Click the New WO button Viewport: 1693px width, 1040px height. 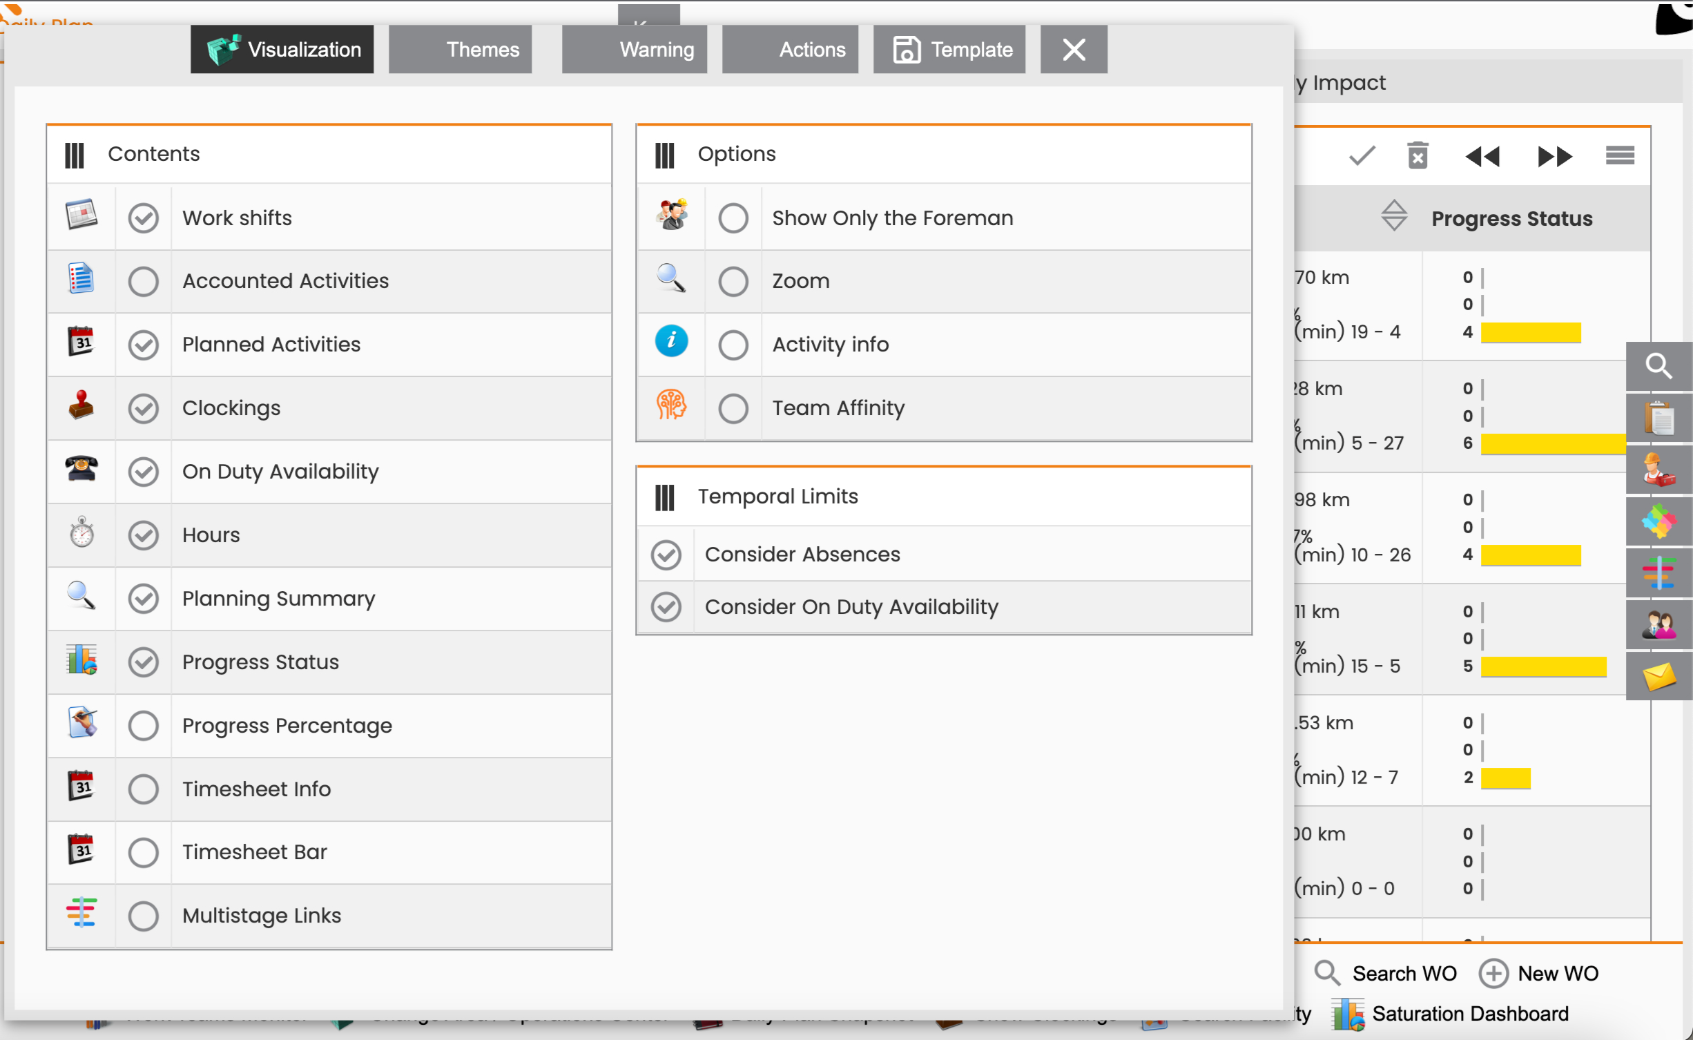[1539, 974]
